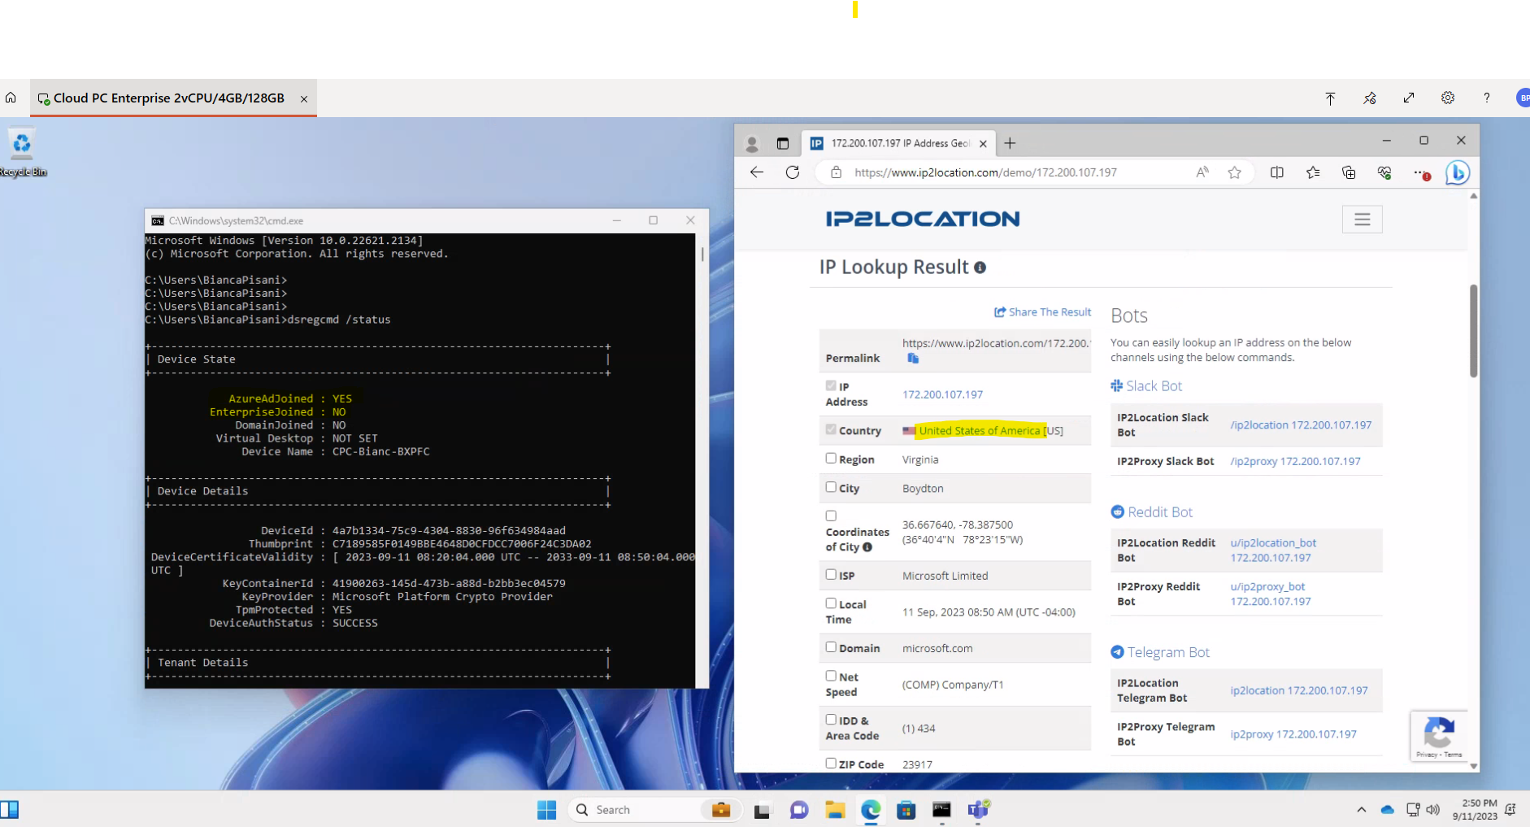Open Microsoft Store from the taskbar

[x=906, y=810]
